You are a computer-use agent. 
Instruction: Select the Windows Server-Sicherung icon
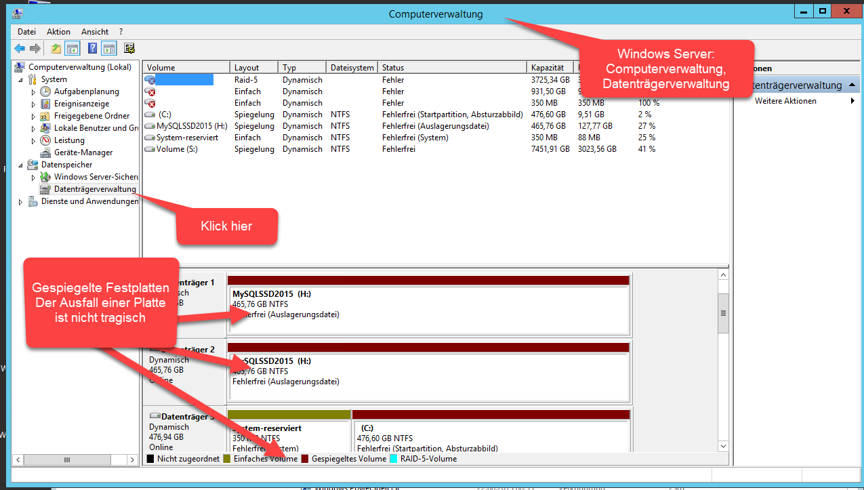click(45, 177)
